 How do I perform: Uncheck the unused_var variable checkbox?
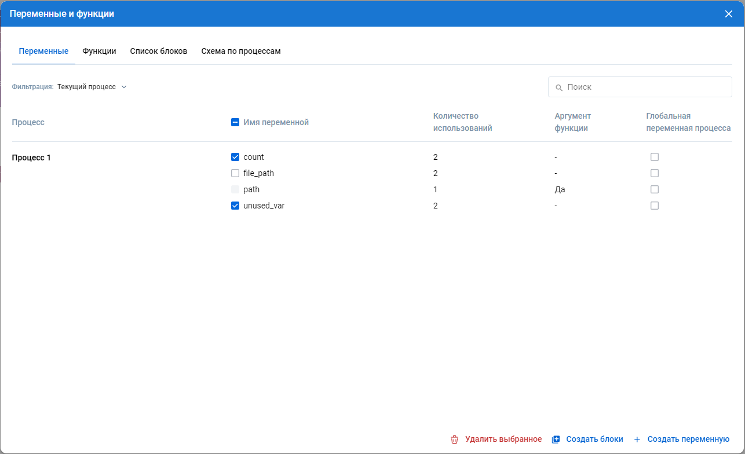pos(235,206)
